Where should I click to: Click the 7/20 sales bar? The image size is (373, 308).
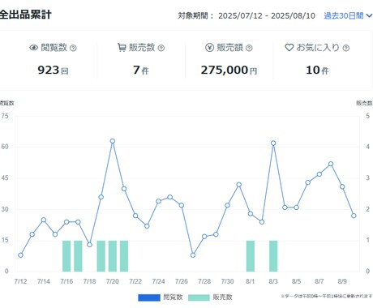[113, 256]
